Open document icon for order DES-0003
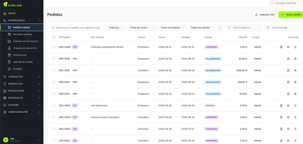The image size is (303, 144). (x=281, y=129)
